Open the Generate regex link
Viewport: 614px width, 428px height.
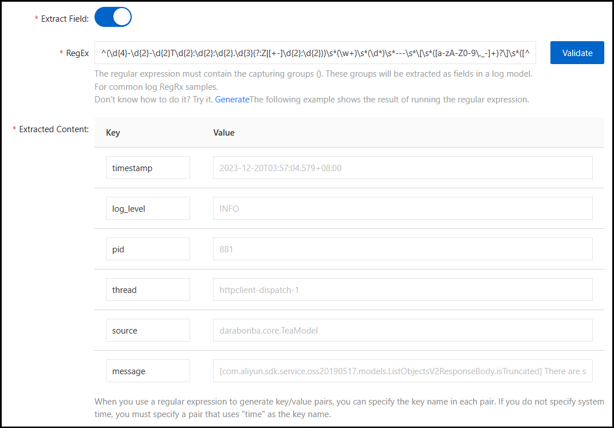pos(232,100)
